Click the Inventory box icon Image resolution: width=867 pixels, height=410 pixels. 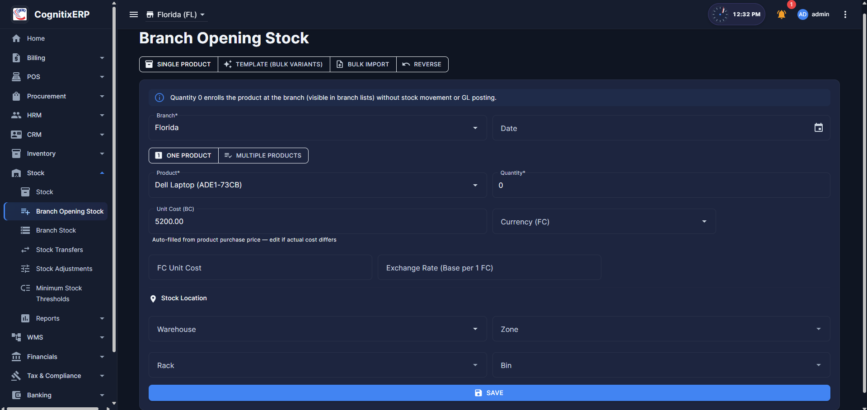click(16, 154)
